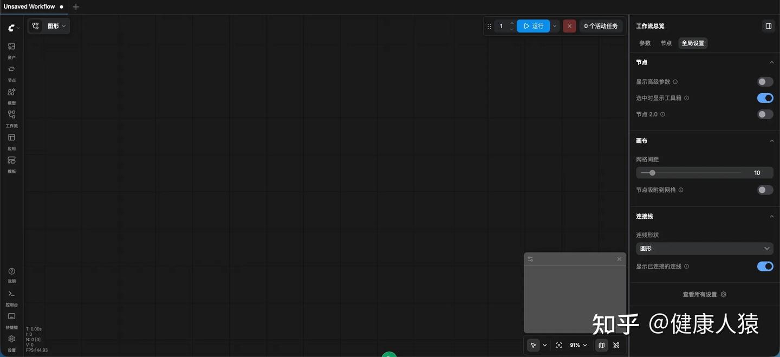Collapse the 画布 settings section
This screenshot has height=357, width=780.
[772, 141]
